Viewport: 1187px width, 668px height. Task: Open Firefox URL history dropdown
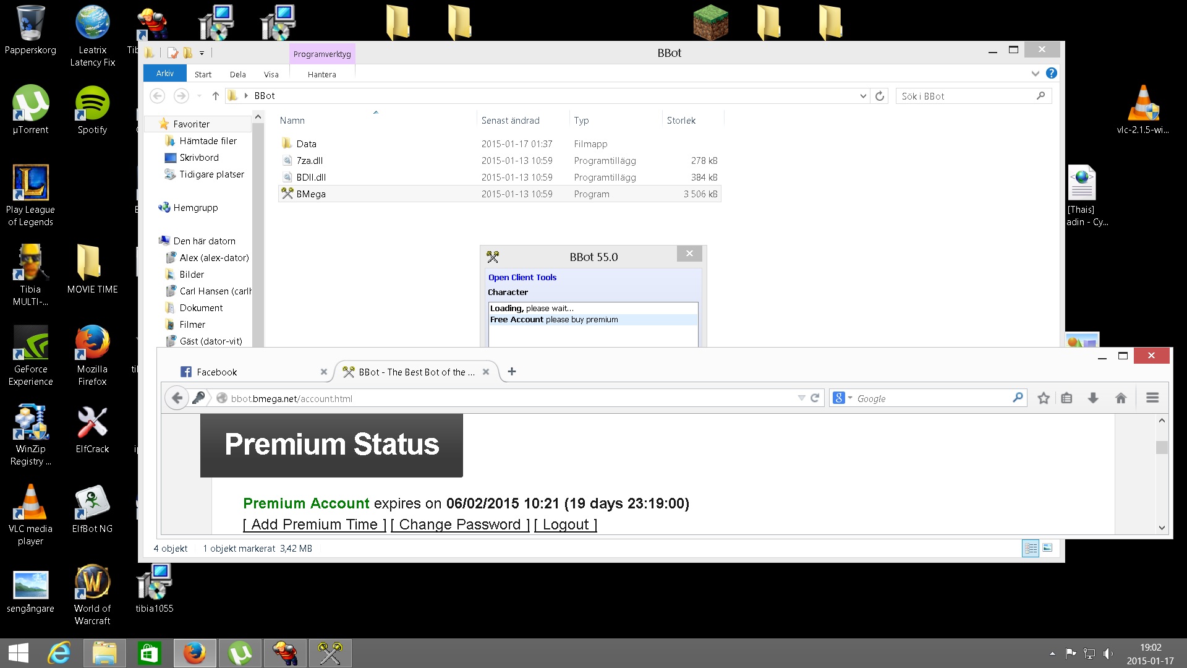point(801,398)
